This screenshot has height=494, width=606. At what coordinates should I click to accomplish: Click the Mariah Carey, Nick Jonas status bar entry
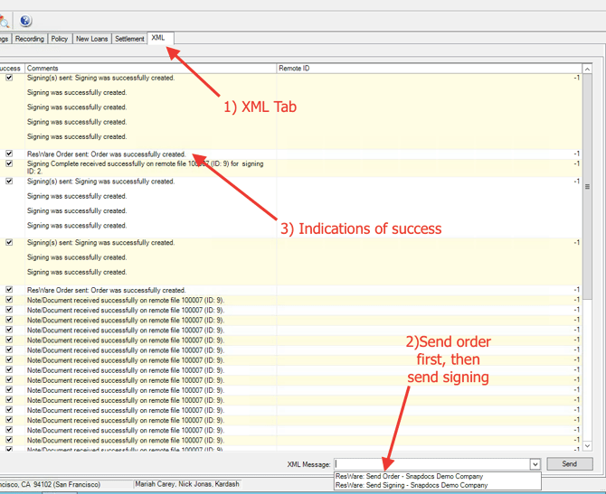(x=187, y=484)
